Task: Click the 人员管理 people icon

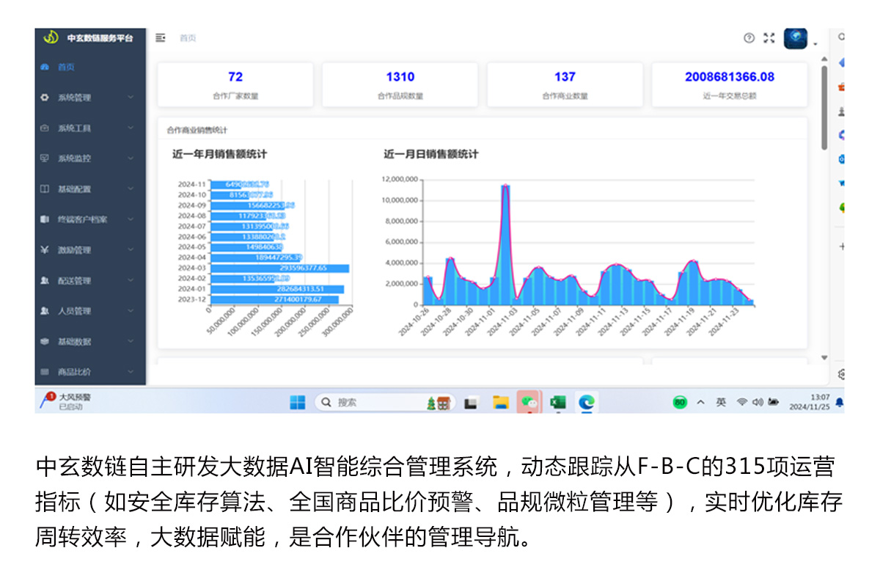Action: 45,311
